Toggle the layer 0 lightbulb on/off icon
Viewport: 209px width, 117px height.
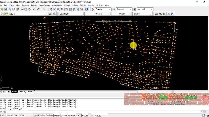pyautogui.click(x=2, y=14)
